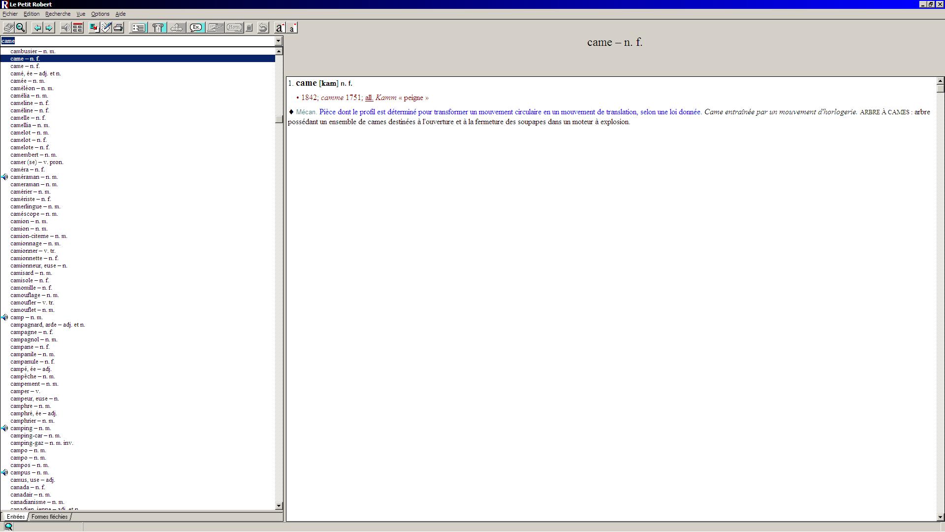Increase text size with large 'a' button

(279, 28)
